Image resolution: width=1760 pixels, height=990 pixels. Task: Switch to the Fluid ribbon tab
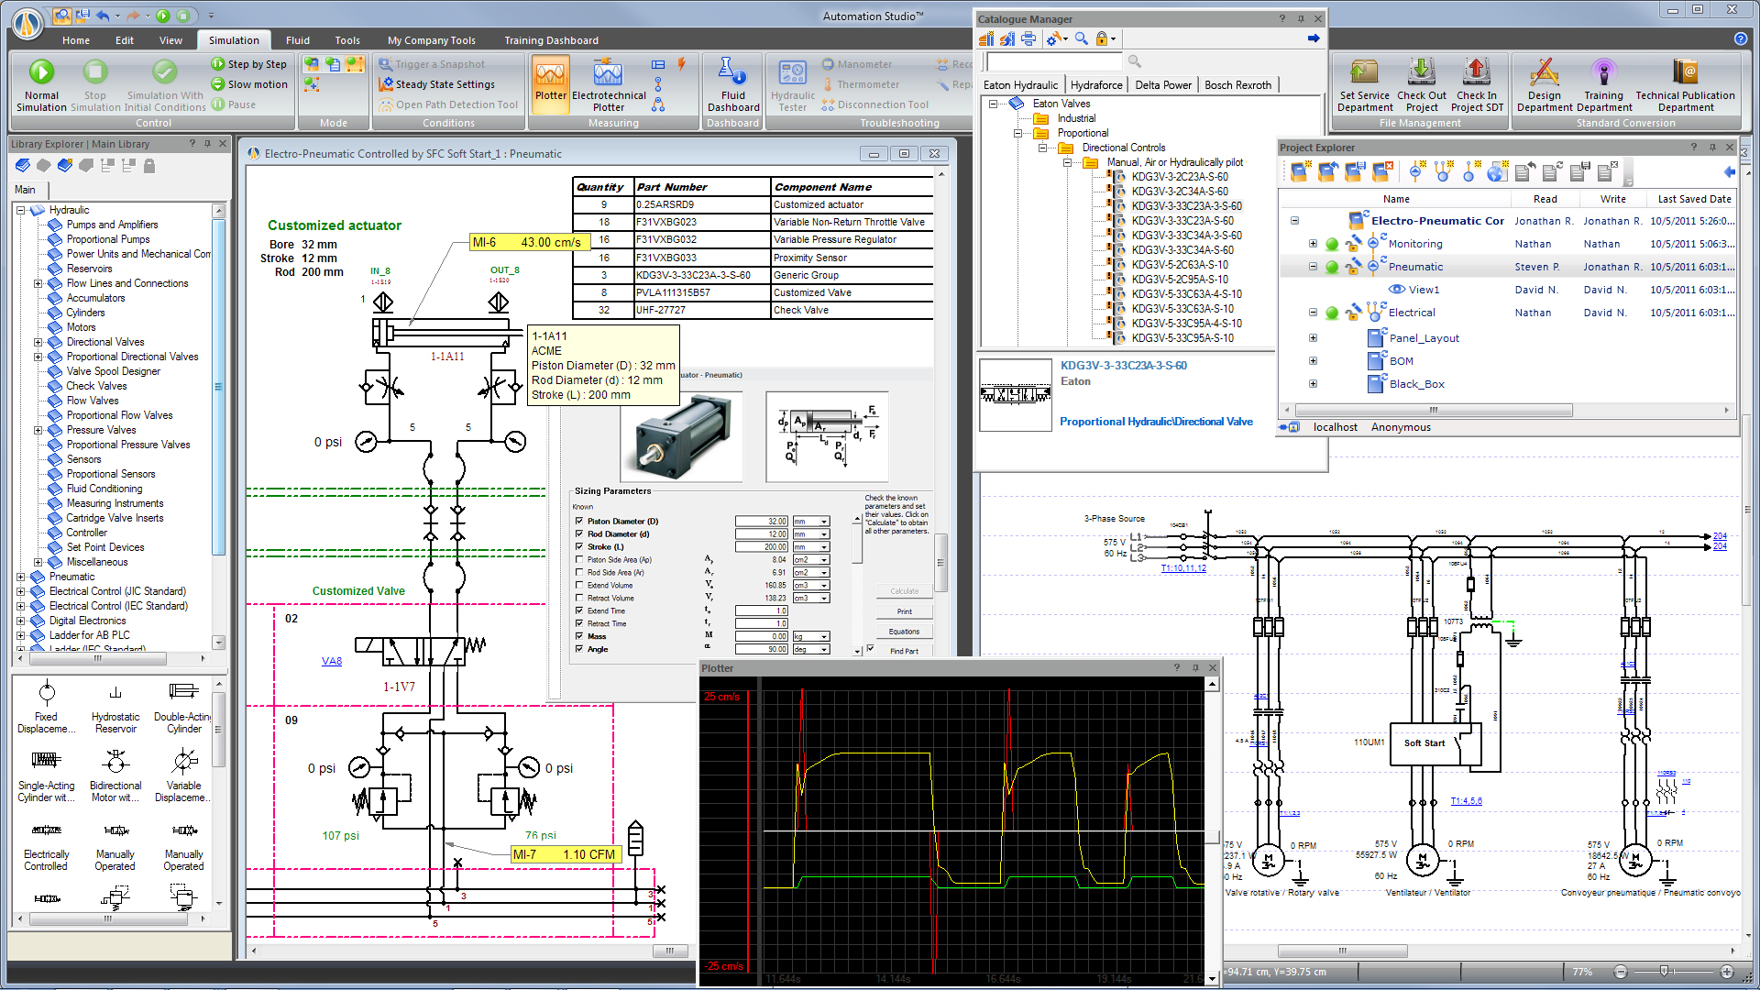[x=297, y=40]
